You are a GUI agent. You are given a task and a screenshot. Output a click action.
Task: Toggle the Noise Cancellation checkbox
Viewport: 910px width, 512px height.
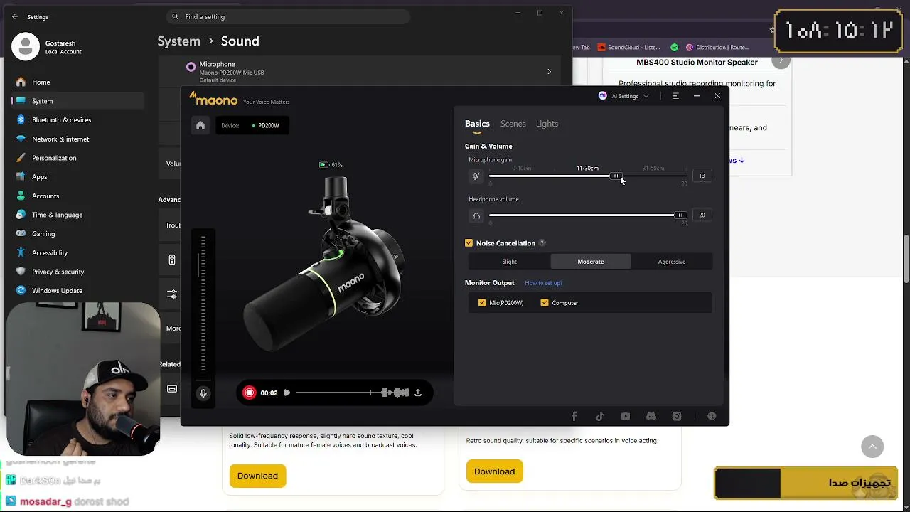click(469, 243)
